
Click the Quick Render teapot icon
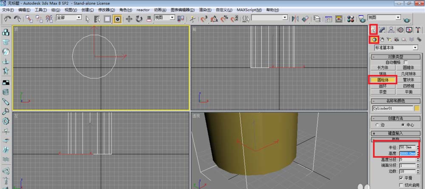pos(407,19)
